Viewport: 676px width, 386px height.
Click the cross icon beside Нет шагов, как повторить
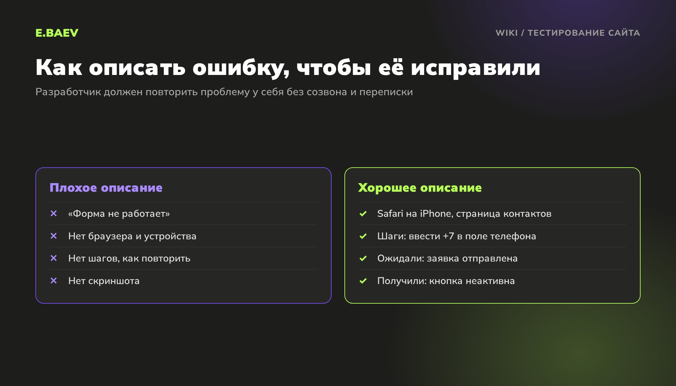(x=54, y=258)
